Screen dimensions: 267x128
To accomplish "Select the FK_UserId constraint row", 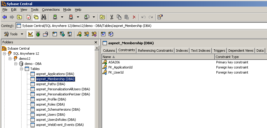I will tap(184, 72).
